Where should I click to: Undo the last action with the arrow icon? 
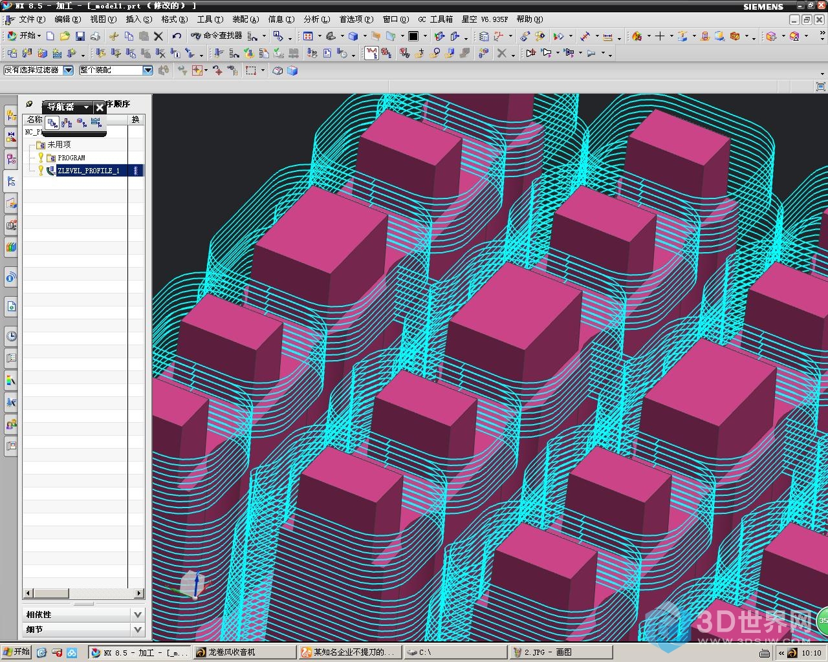tap(177, 36)
